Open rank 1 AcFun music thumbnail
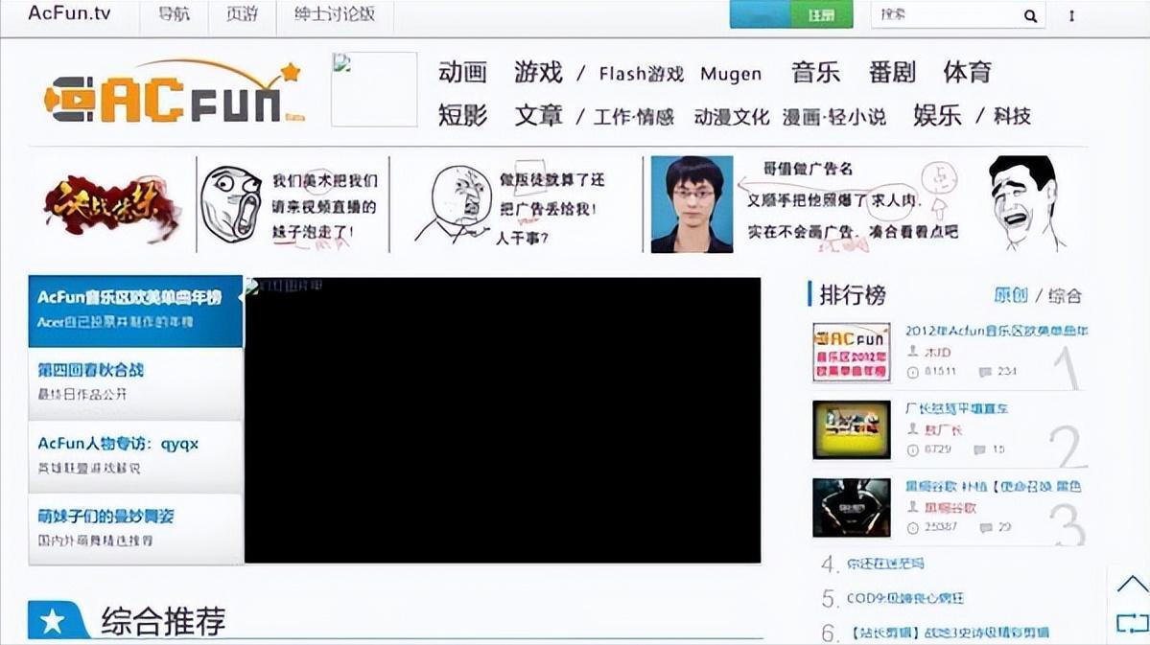Image resolution: width=1150 pixels, height=645 pixels. [852, 352]
